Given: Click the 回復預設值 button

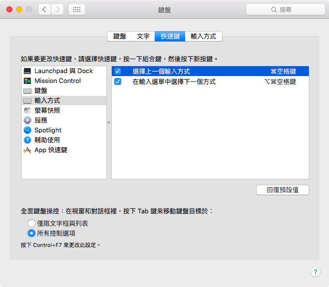Looking at the screenshot, I should coord(282,190).
